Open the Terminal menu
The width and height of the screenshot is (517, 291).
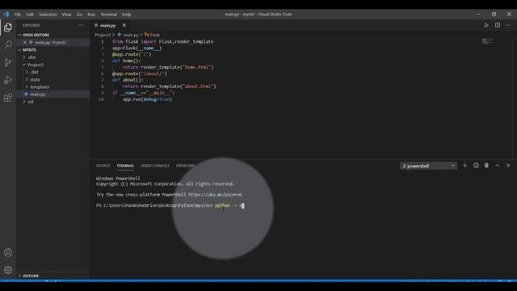[109, 15]
